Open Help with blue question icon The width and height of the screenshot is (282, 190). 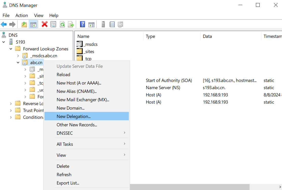click(83, 24)
